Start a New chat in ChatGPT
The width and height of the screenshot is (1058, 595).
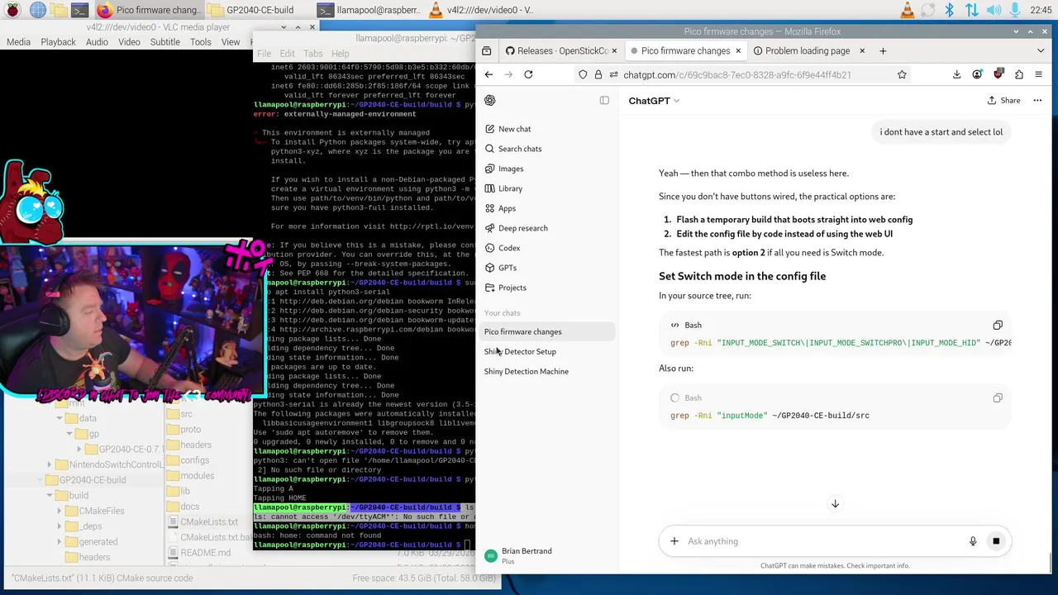tap(549, 129)
